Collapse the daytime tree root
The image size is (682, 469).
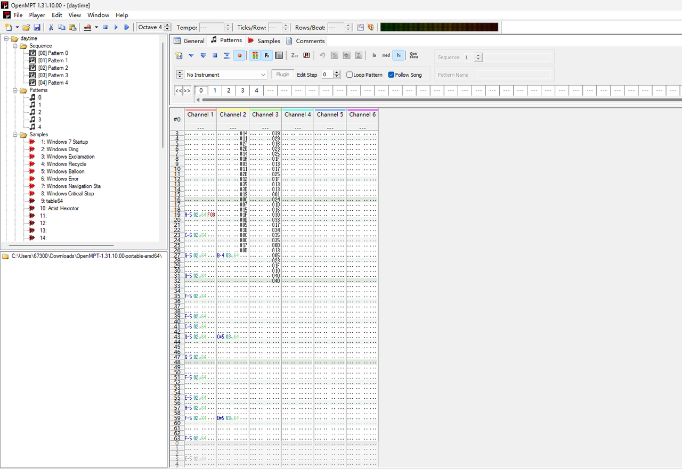coord(6,38)
